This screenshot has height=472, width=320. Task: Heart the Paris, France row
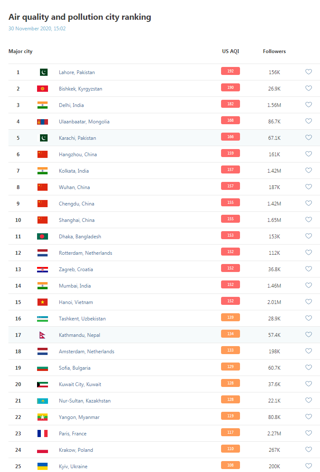(x=309, y=433)
